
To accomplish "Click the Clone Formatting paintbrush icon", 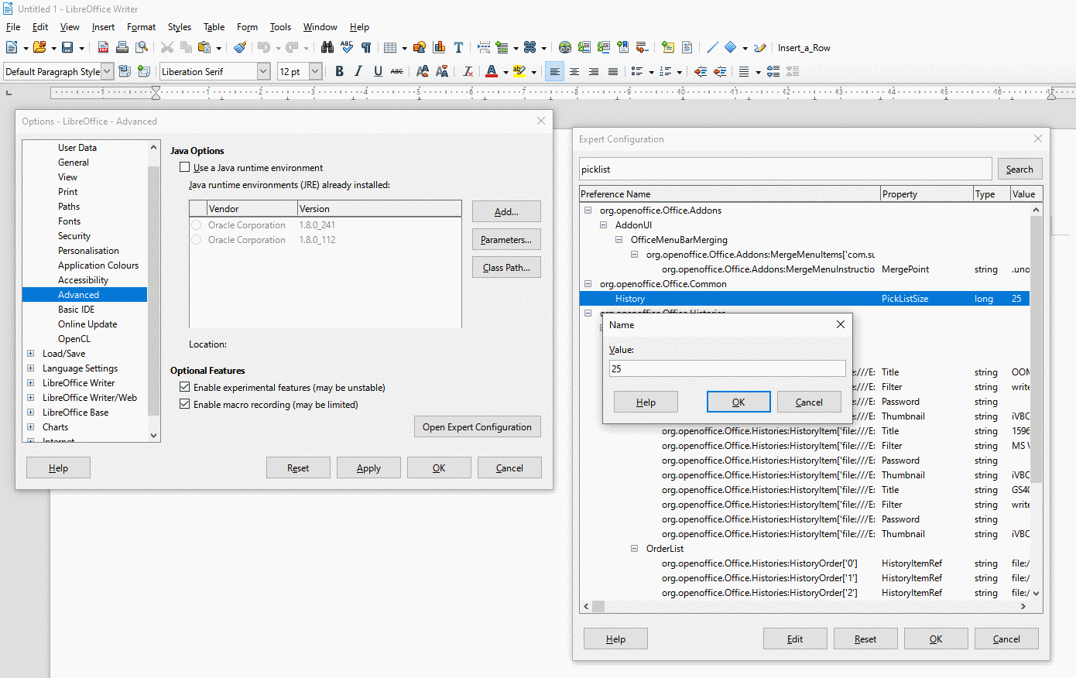I will coord(240,48).
